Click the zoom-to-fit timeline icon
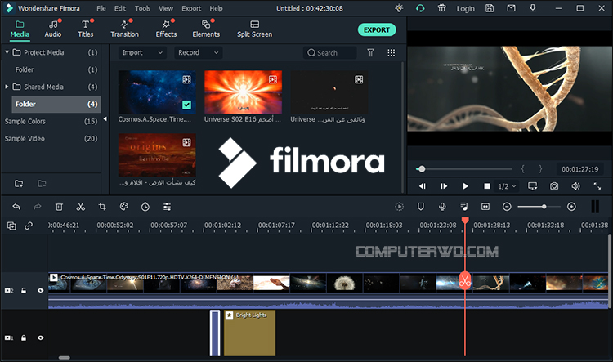 [x=485, y=207]
